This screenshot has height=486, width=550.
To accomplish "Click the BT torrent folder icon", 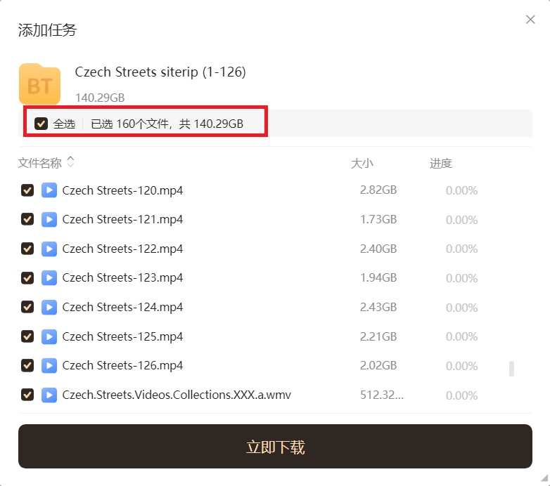I will [x=39, y=84].
